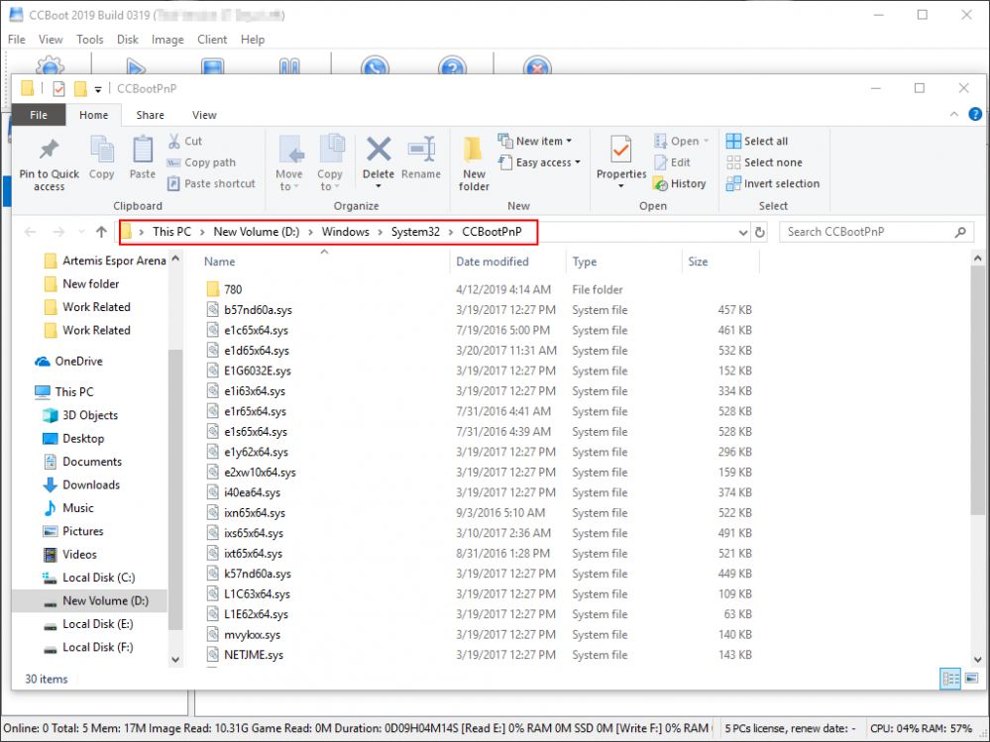Sort by Date modified column header
990x742 pixels.
(x=493, y=262)
